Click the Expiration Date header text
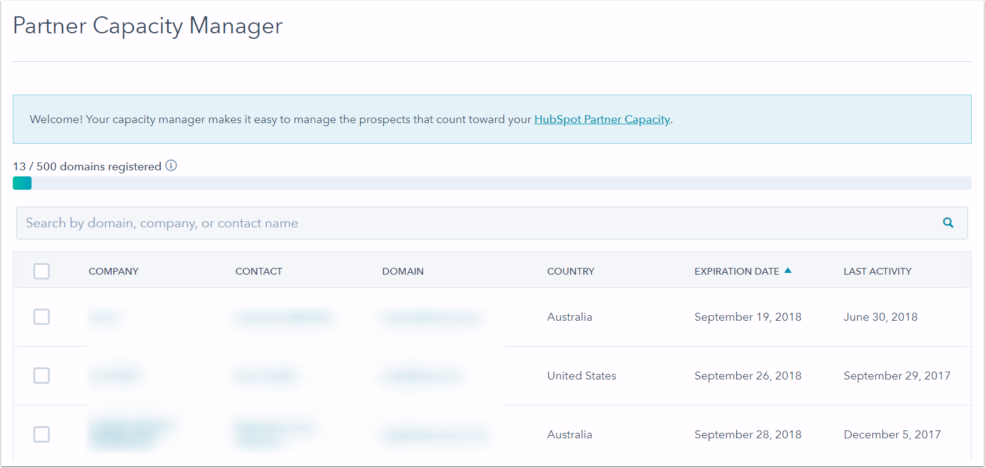This screenshot has width=985, height=468. pyautogui.click(x=736, y=272)
